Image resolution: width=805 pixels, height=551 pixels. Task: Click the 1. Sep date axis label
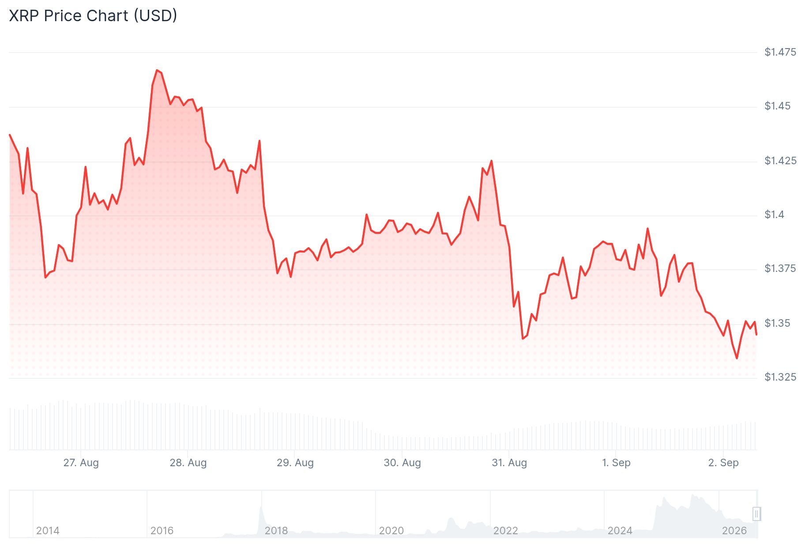pyautogui.click(x=616, y=463)
